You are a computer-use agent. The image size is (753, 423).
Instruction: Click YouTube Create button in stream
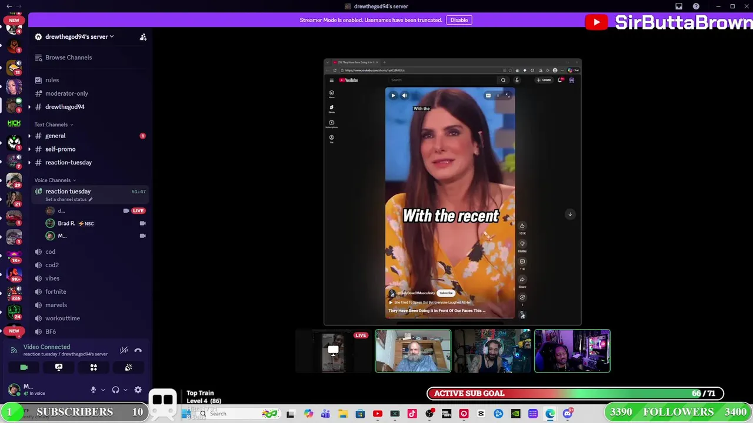click(x=544, y=80)
